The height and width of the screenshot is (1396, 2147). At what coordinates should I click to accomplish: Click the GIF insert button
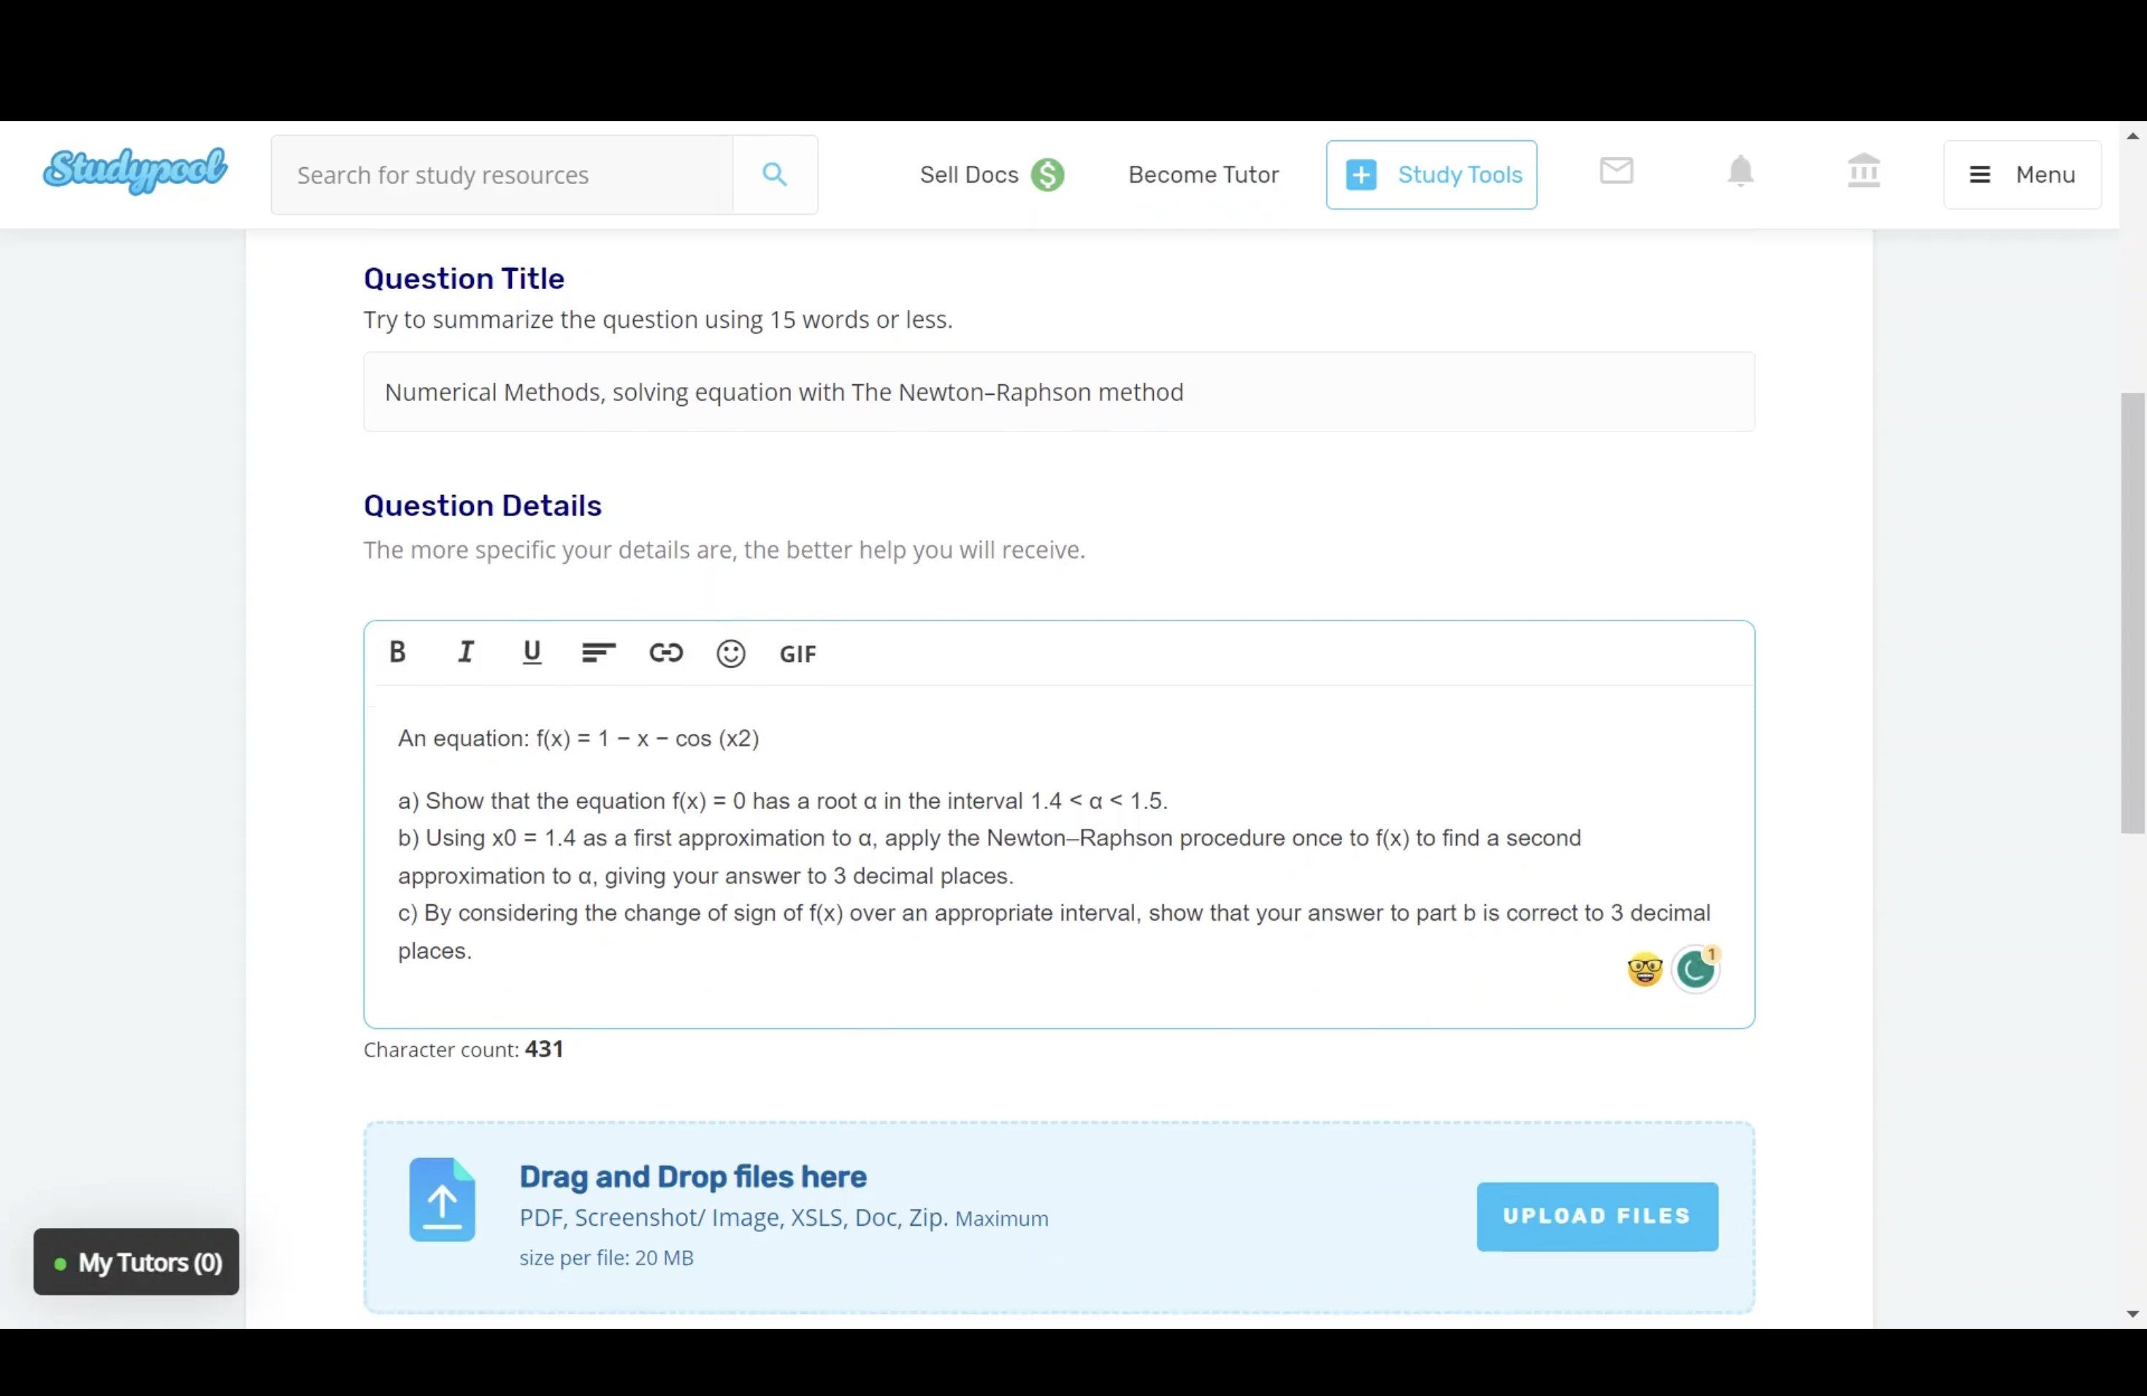(x=797, y=653)
